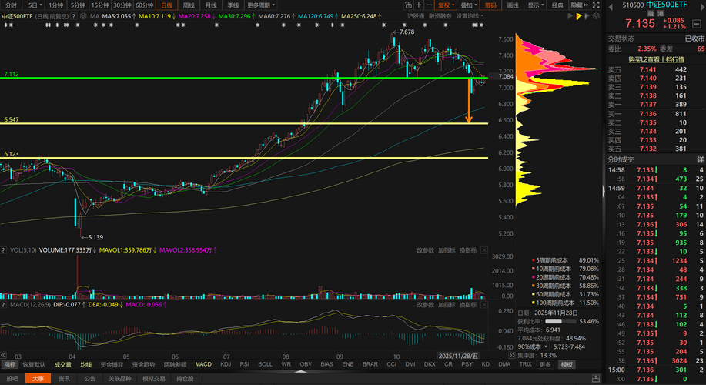Screen dimensions: 706x385
Task: Switch to 月线 monthly chart tab
Action: (211, 5)
